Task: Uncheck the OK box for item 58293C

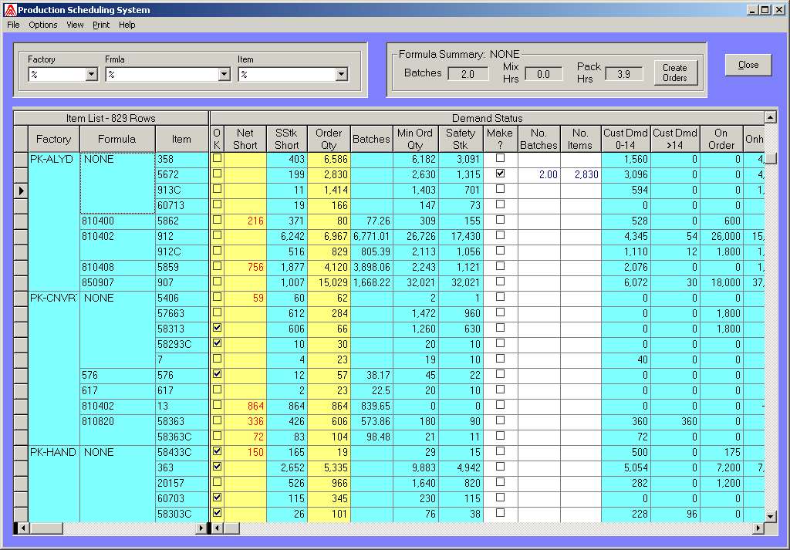Action: coord(217,343)
